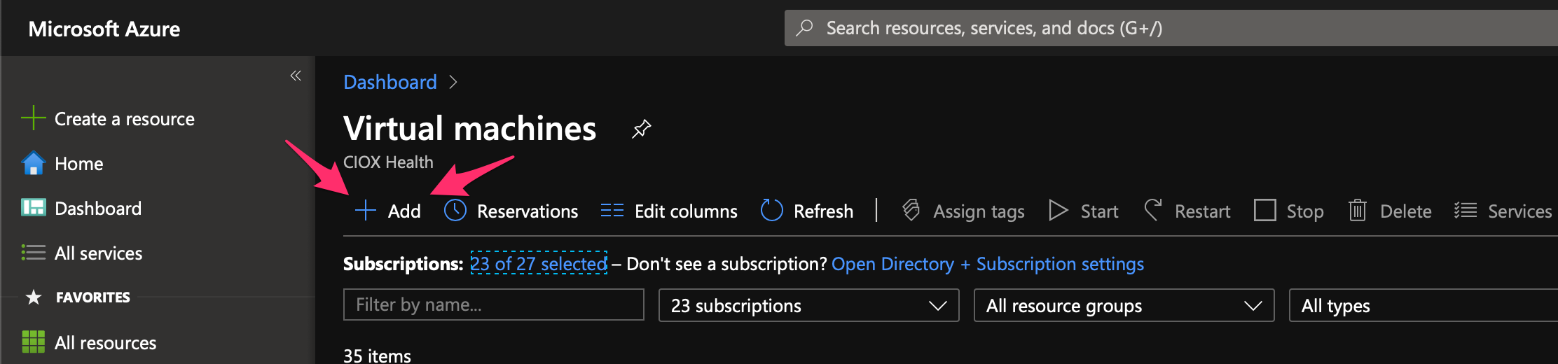Click the Start play triangle icon
This screenshot has width=1558, height=364.
[x=1058, y=211]
